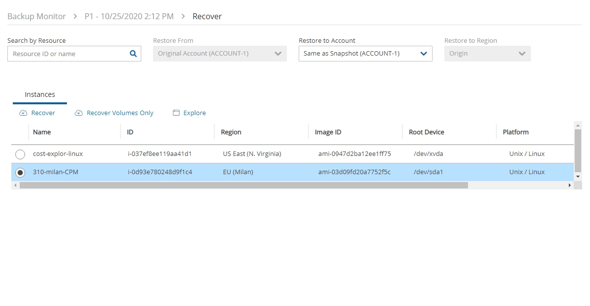Select the cost-explor-linux radio button

(x=20, y=154)
